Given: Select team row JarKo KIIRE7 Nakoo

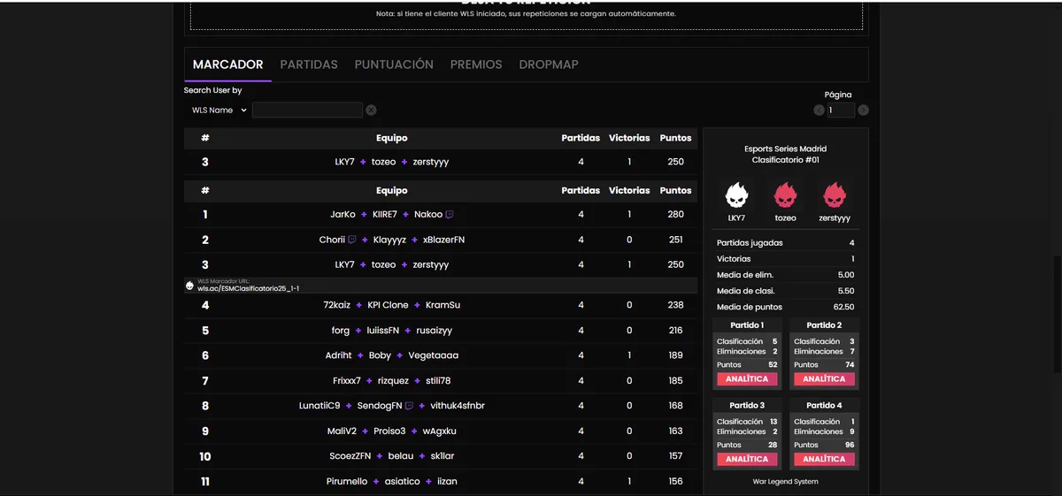Looking at the screenshot, I should (441, 215).
